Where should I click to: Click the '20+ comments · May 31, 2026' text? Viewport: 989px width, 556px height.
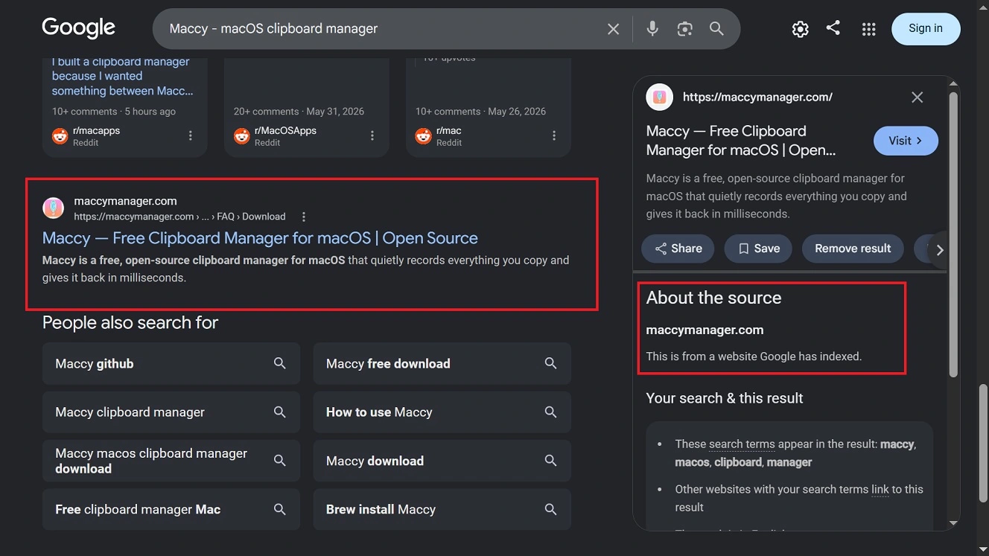pos(299,112)
